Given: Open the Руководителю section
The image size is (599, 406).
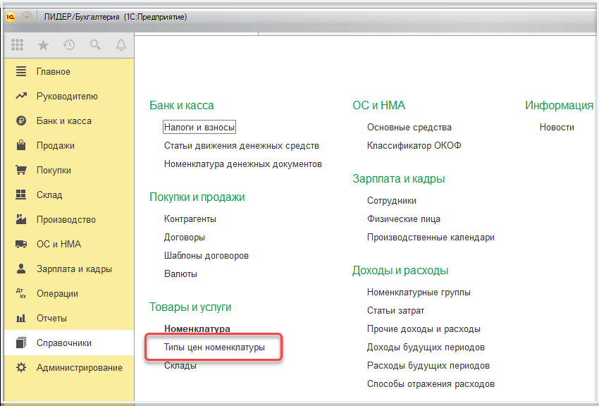Looking at the screenshot, I should (69, 96).
